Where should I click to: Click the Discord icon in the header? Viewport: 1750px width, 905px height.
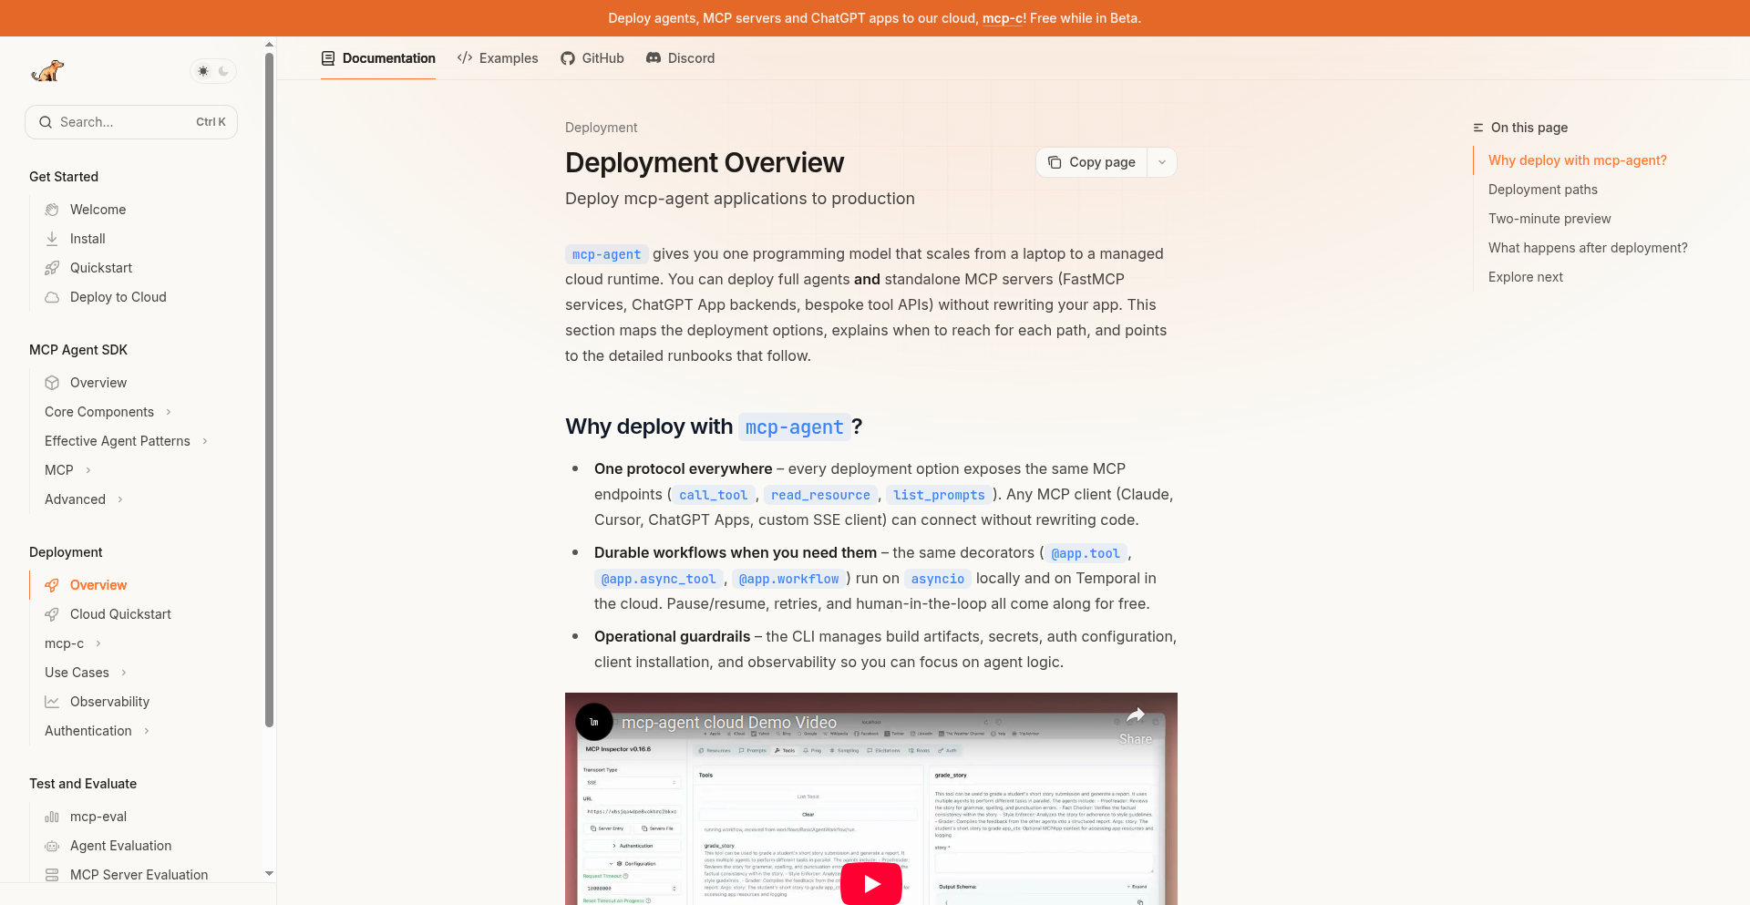653,57
